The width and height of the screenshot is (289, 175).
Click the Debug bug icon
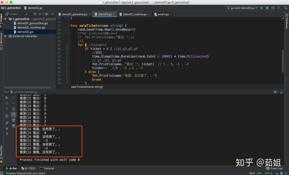click(x=267, y=8)
